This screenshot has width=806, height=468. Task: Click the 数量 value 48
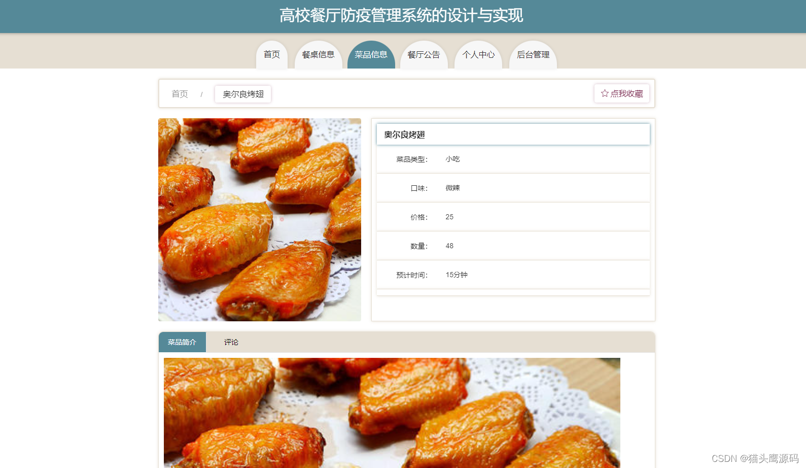pyautogui.click(x=449, y=246)
